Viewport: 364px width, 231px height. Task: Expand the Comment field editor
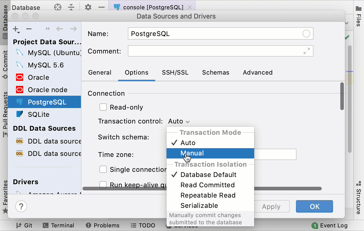point(306,51)
